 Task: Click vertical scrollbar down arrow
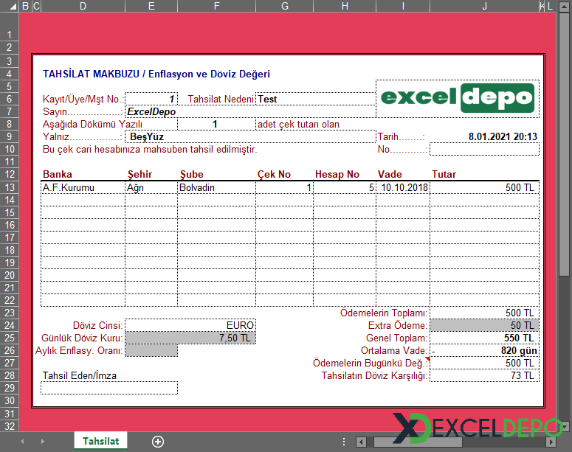(x=566, y=427)
